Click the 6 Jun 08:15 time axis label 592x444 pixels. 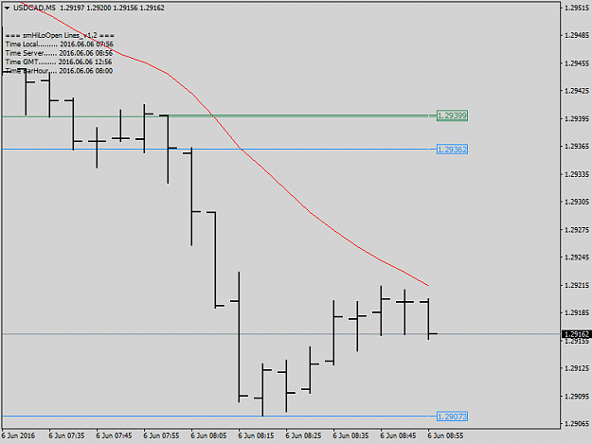pos(256,435)
